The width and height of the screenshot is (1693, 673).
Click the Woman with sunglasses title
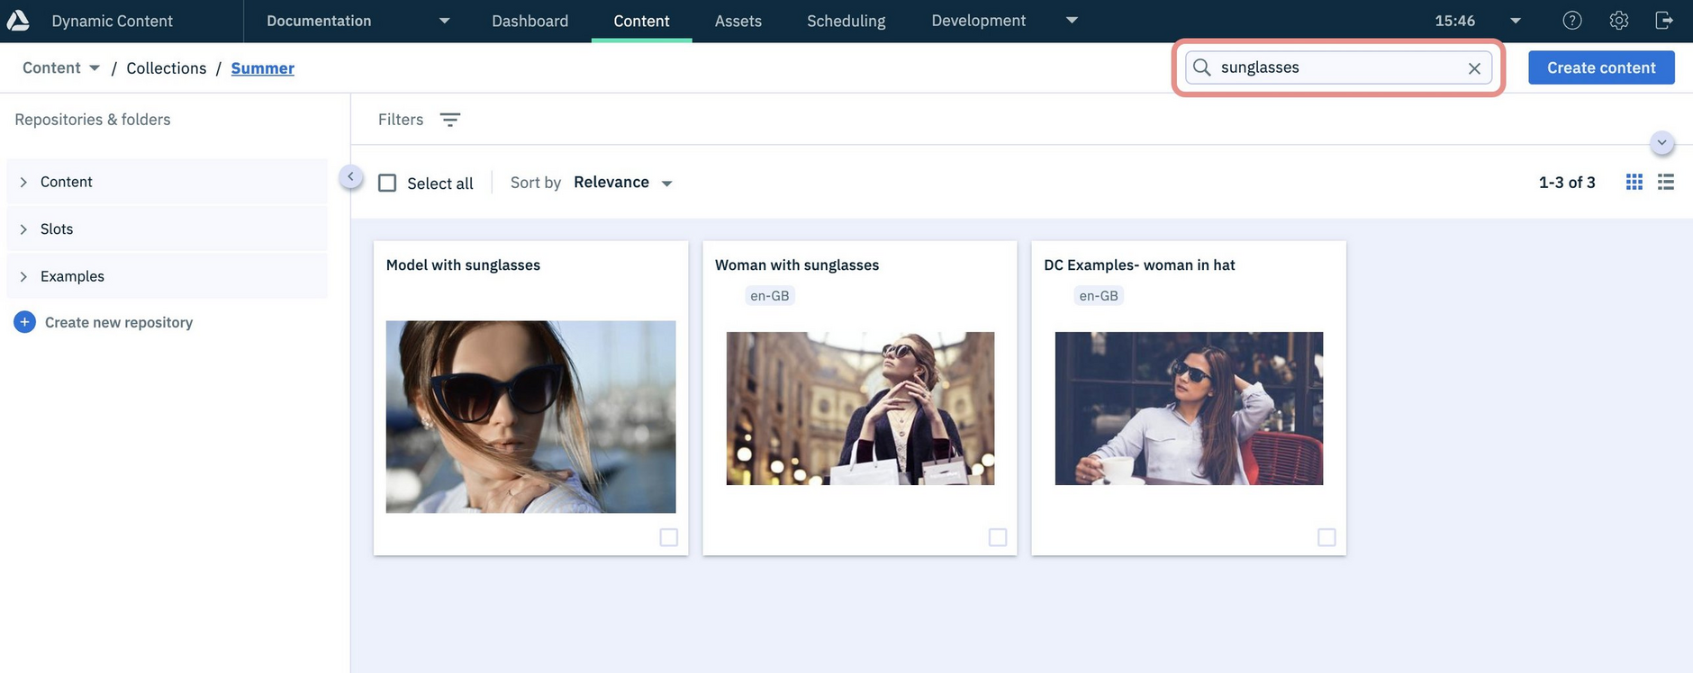click(x=797, y=265)
